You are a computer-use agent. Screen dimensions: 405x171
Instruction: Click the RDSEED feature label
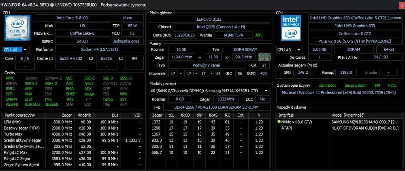coord(51,105)
